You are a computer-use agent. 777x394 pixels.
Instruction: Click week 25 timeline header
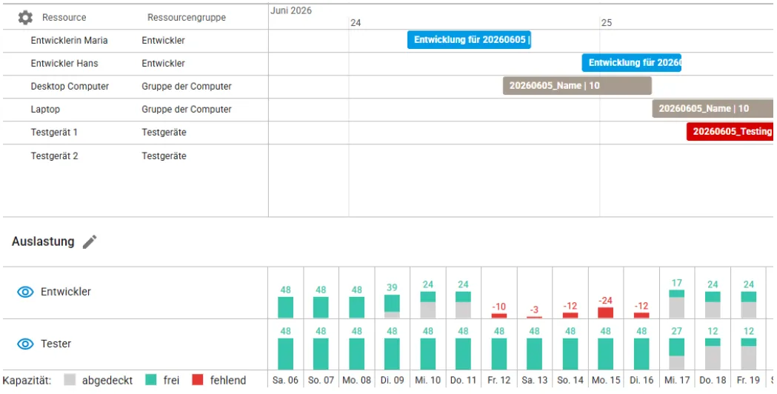coord(607,23)
